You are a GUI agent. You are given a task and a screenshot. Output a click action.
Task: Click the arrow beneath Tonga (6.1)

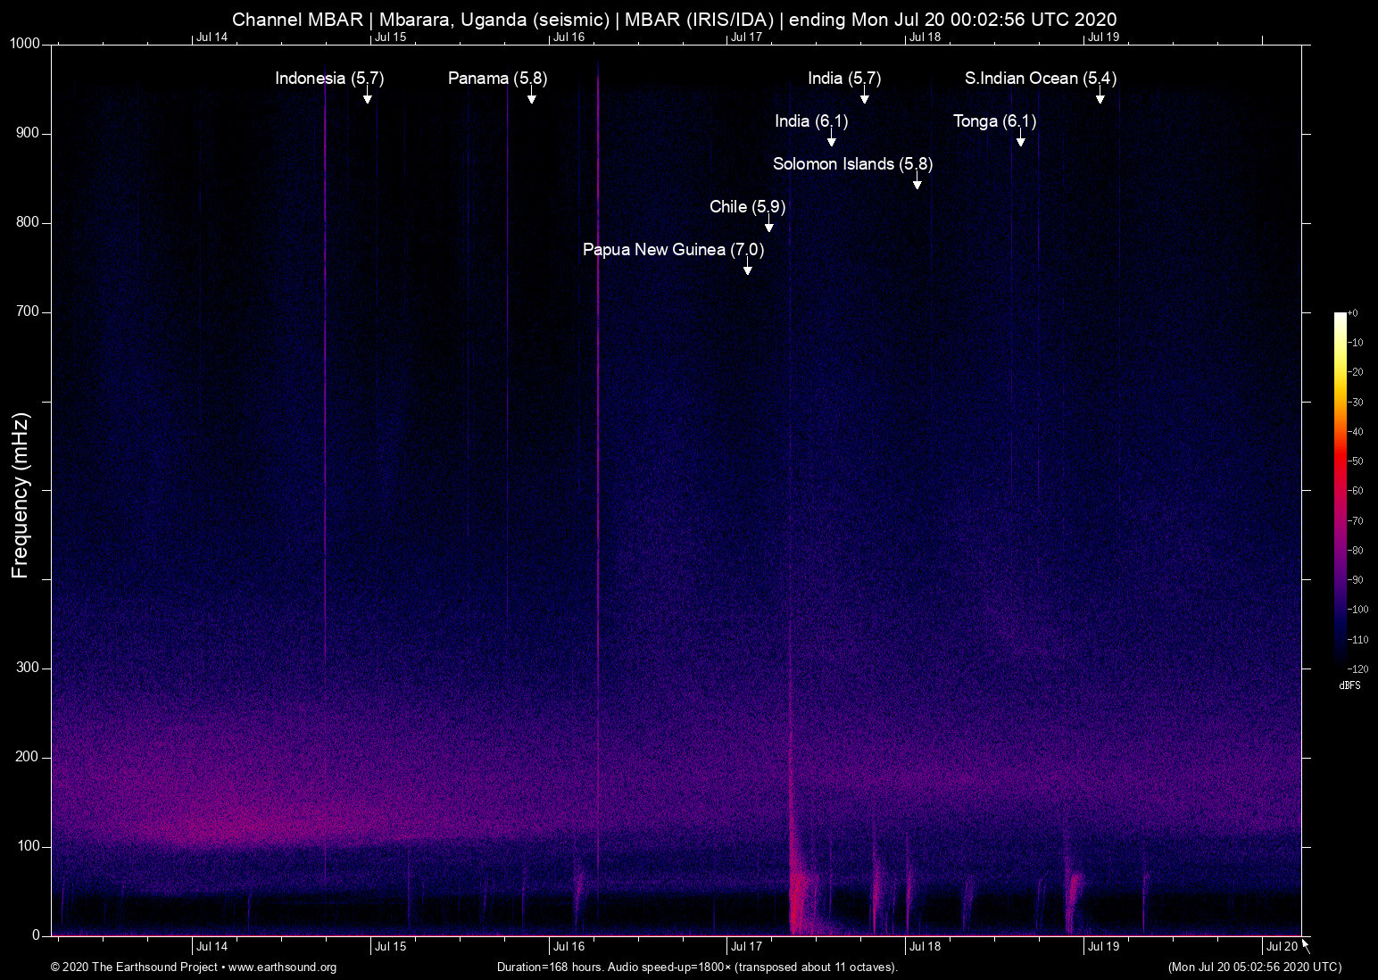[1020, 139]
